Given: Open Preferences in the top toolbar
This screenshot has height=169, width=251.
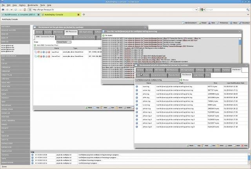Looking at the screenshot, I should [x=222, y=23].
